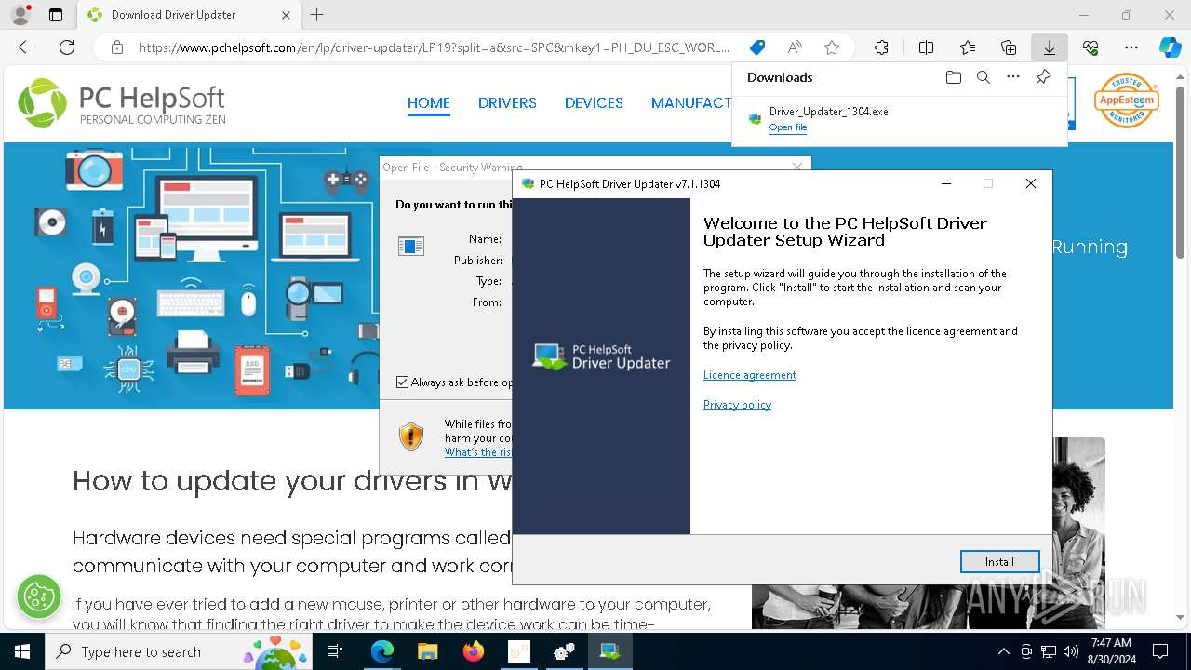Click the address bar URL field
Screen dimensions: 1191x670
click(434, 47)
